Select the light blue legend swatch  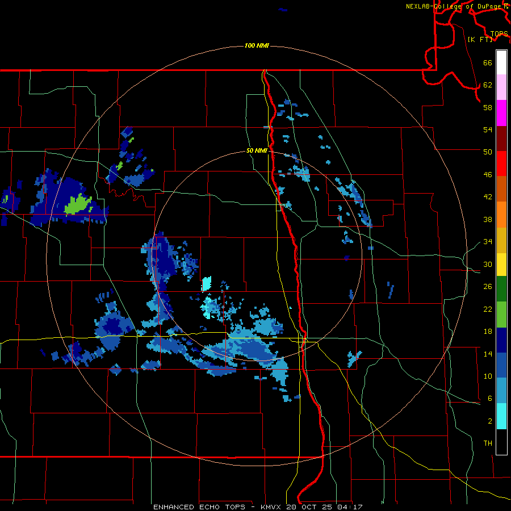click(x=501, y=391)
